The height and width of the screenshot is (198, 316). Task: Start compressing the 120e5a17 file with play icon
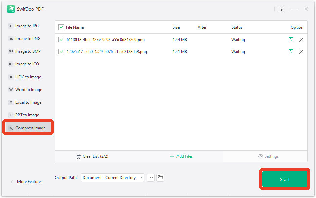pyautogui.click(x=291, y=52)
